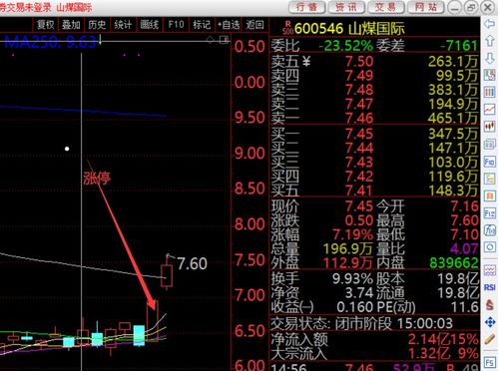
Task: Add stock via +自选 button
Action: tap(229, 25)
